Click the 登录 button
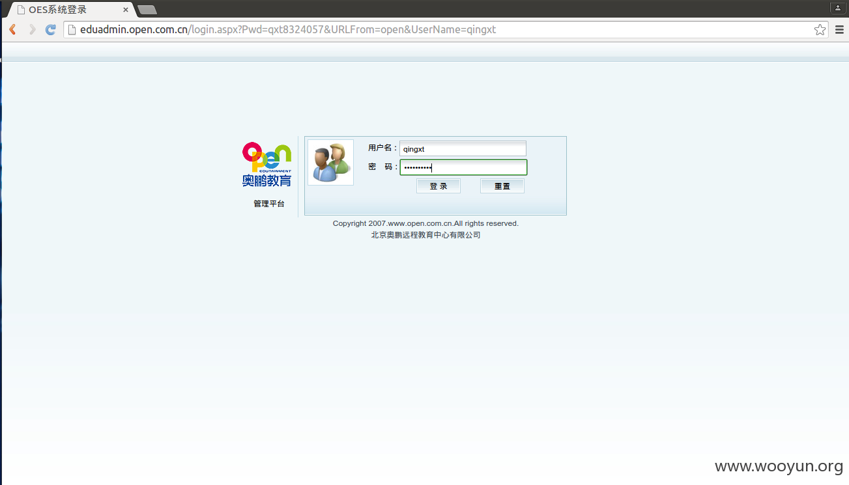Image resolution: width=849 pixels, height=485 pixels. pyautogui.click(x=439, y=186)
